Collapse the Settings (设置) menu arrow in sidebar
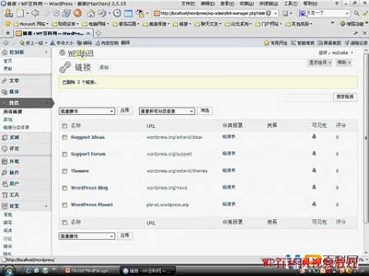Viewport: 369px width, 276px height. pos(46,206)
